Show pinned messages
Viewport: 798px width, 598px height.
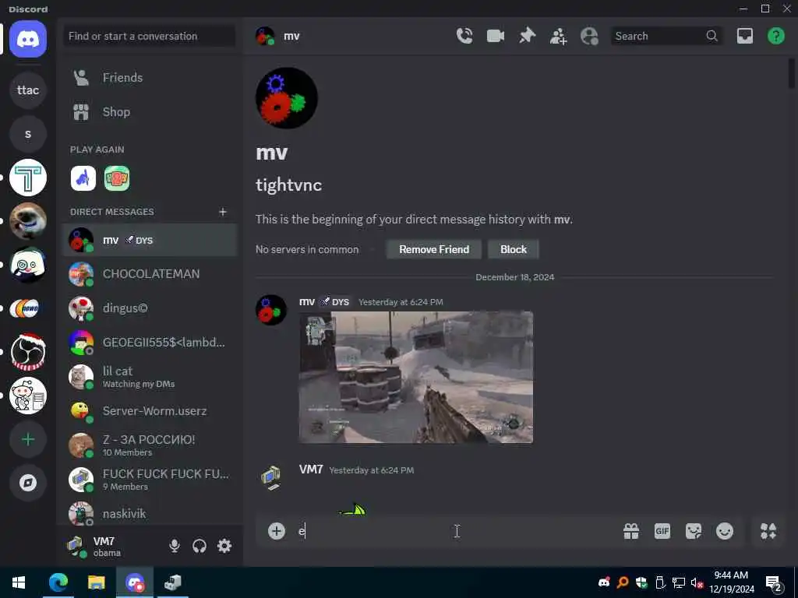(x=528, y=36)
